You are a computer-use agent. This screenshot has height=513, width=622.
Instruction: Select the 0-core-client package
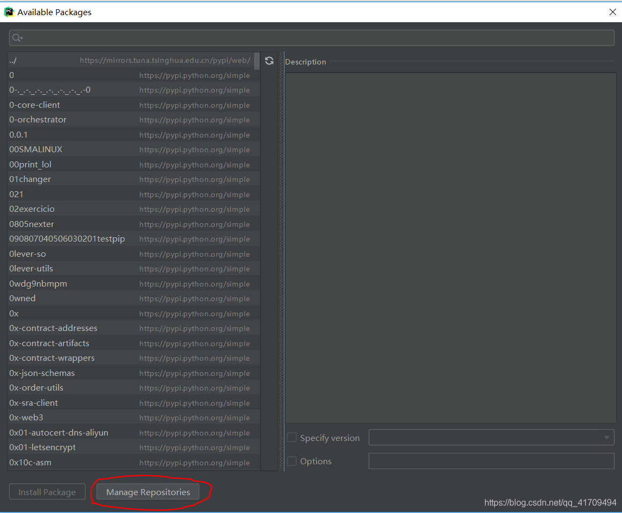coord(134,105)
